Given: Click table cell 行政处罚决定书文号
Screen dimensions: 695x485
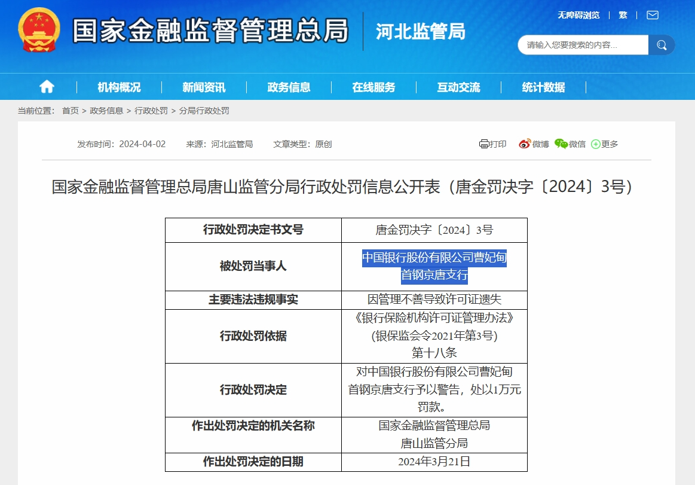Looking at the screenshot, I should coord(253,230).
